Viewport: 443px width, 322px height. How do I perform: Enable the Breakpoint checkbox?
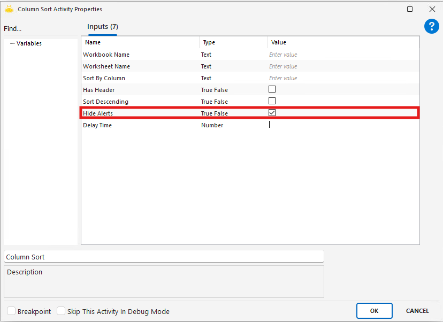(x=11, y=311)
